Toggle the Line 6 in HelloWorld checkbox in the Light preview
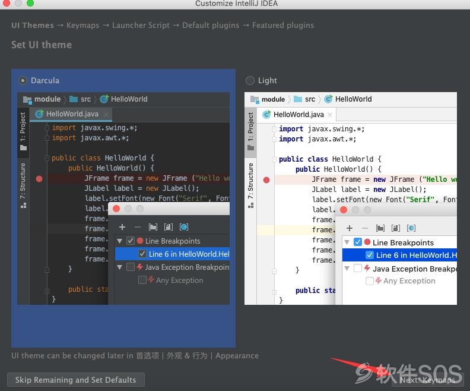 tap(370, 255)
